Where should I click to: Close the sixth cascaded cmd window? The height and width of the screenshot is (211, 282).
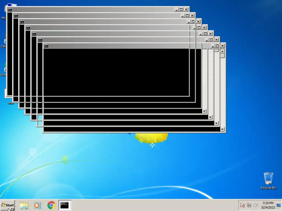click(216, 40)
